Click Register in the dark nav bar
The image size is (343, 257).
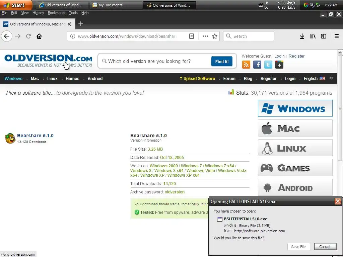pos(268,78)
